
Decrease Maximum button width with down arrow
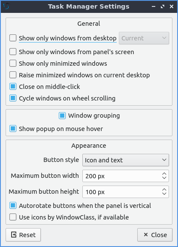(164, 178)
